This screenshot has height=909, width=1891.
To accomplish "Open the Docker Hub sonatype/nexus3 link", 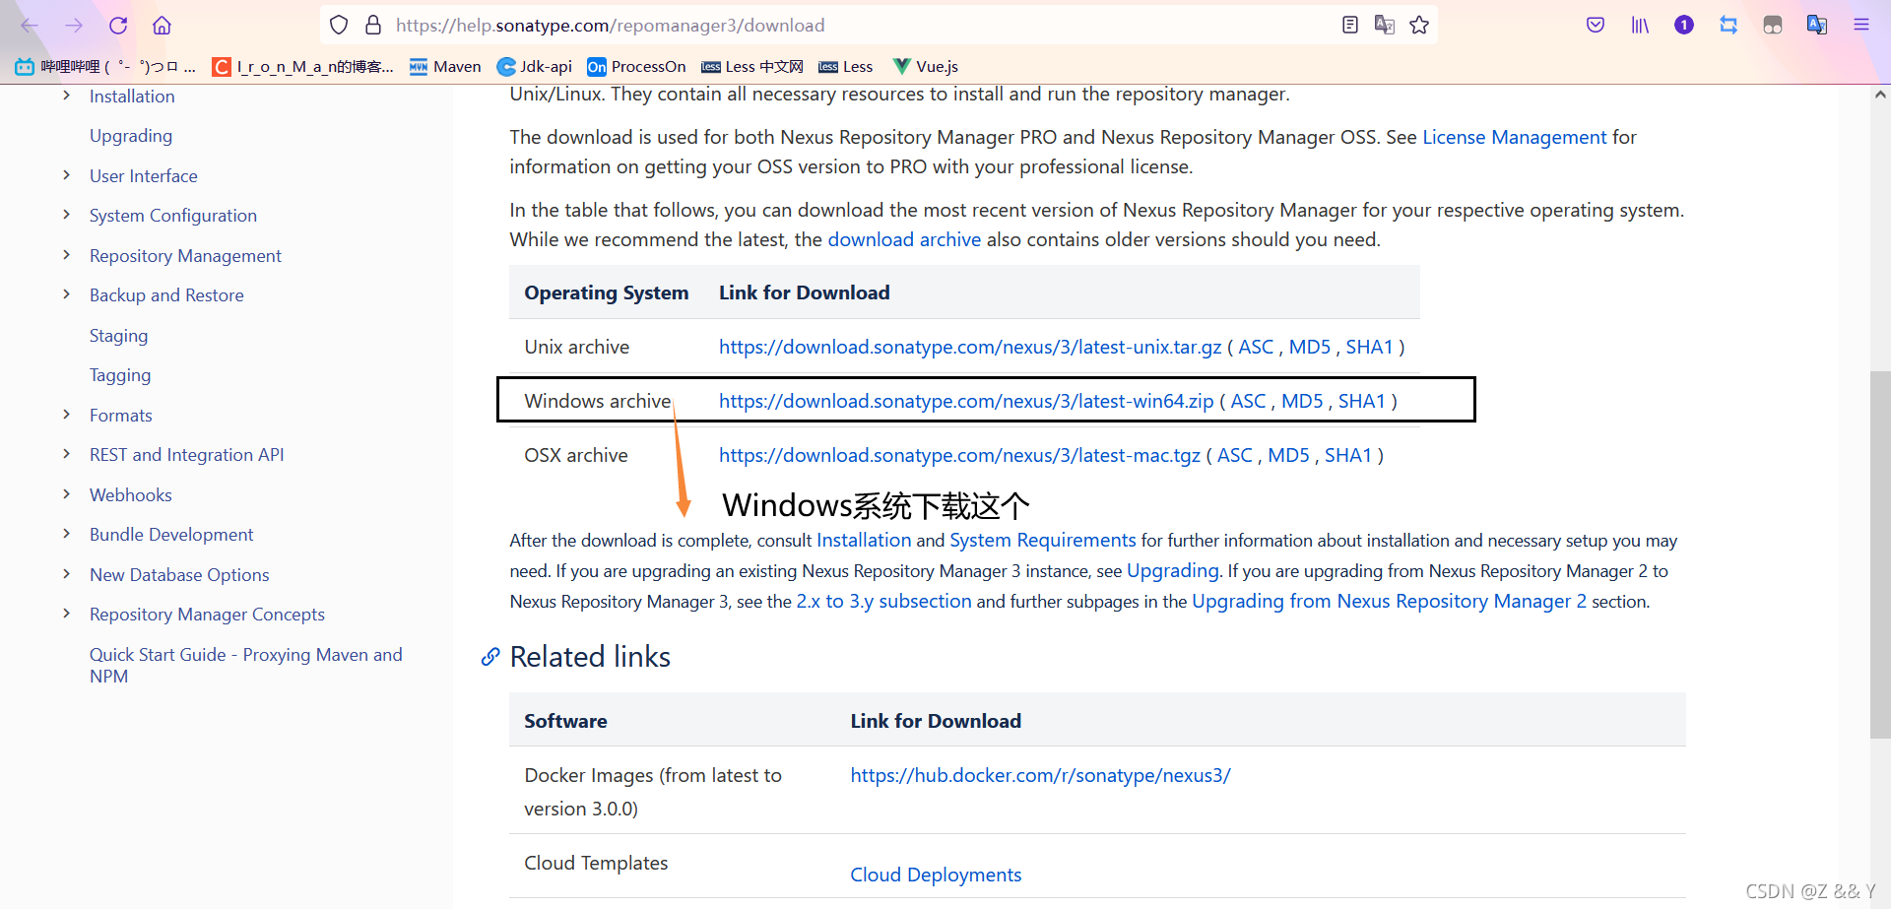I will click(x=1040, y=775).
